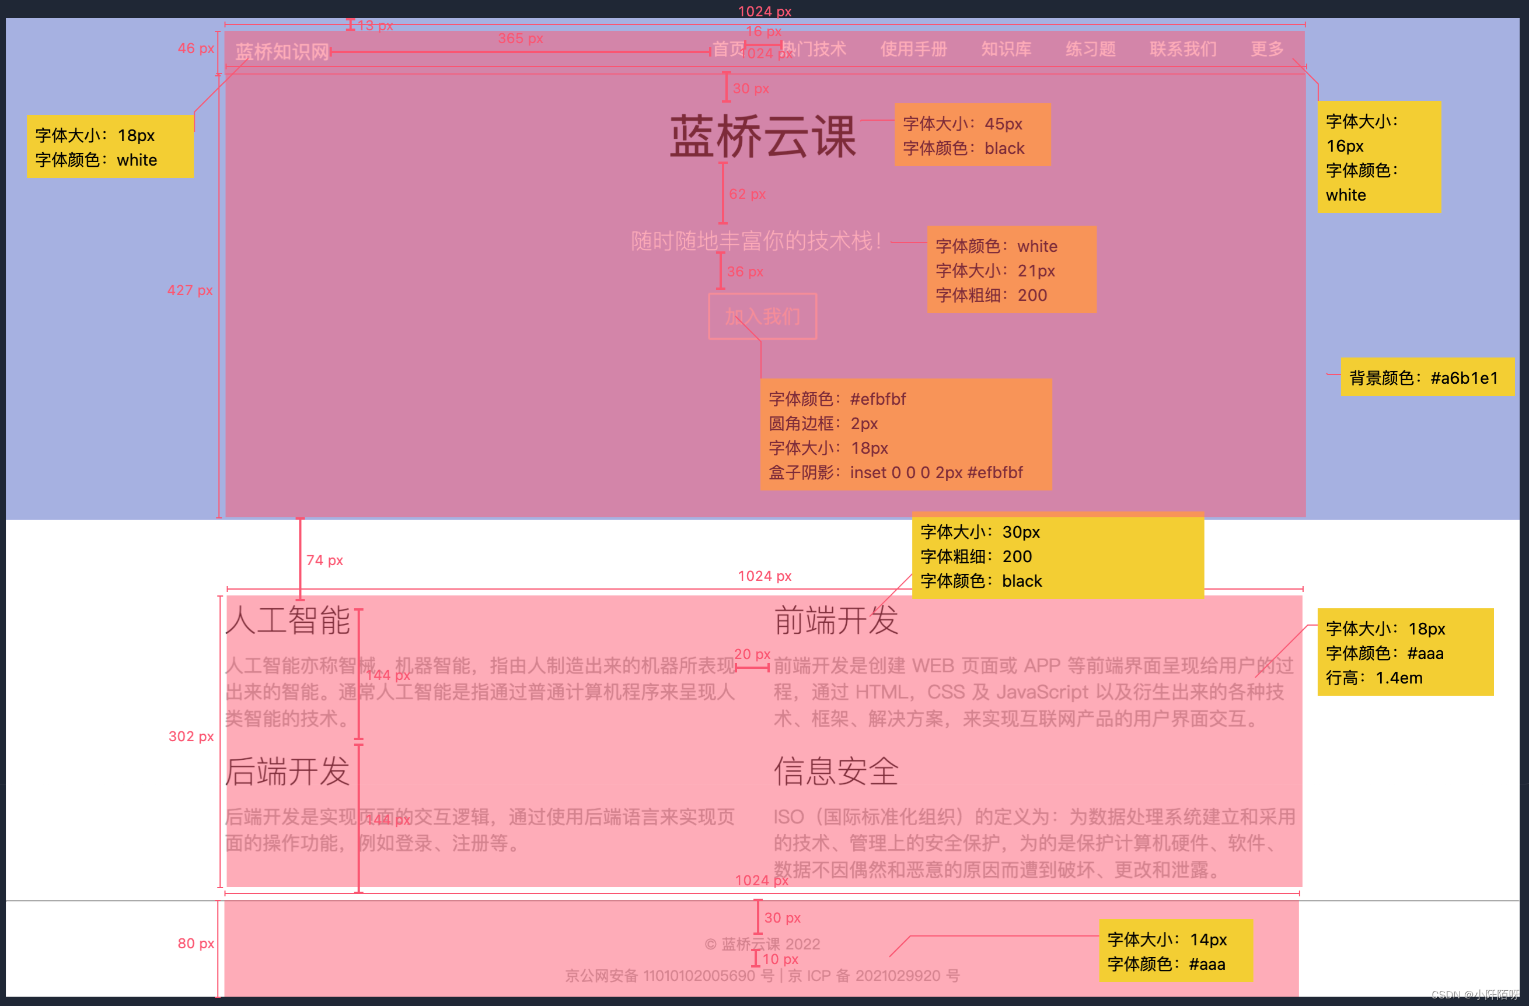
Task: Click the 信息安全 section heading
Action: (836, 771)
